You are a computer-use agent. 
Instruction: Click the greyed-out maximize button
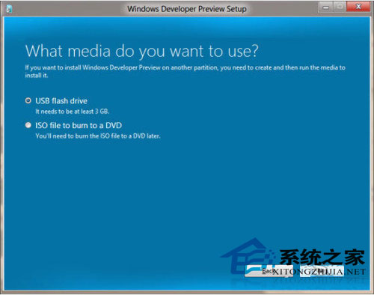tap(340, 7)
